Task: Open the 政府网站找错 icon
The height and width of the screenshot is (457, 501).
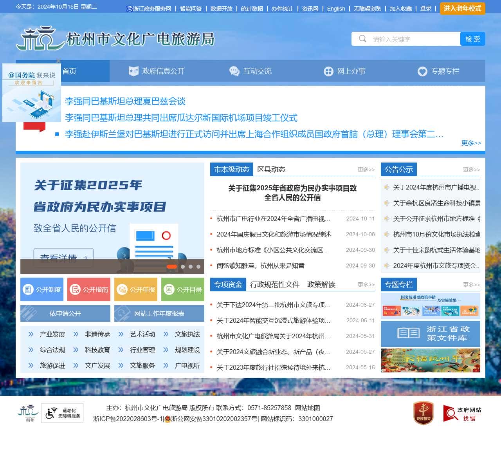Action: (x=462, y=414)
